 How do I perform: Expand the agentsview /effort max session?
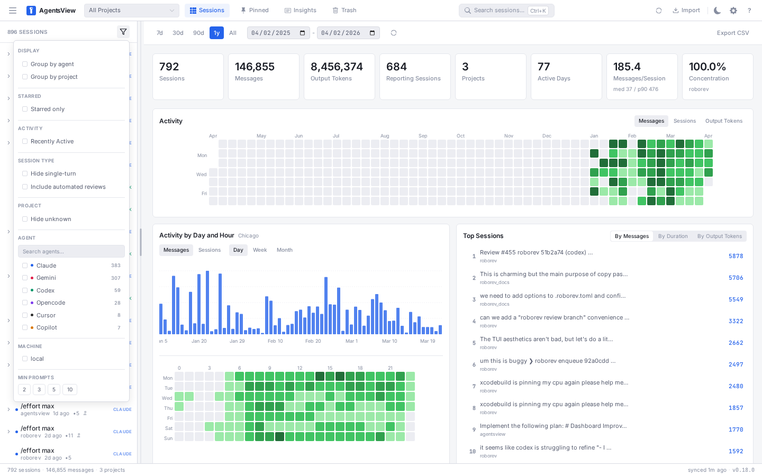tap(8, 409)
